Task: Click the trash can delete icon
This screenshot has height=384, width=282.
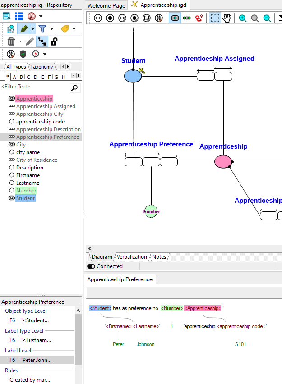Action: 12,42
